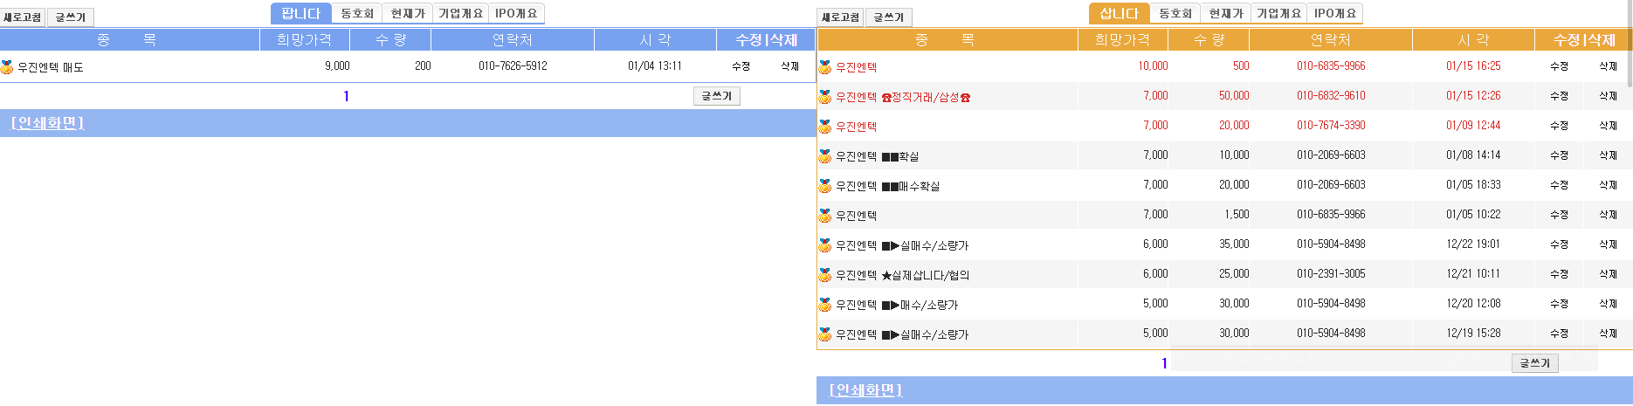Open 인쇄화면 link in 팝니다 panel
This screenshot has height=406, width=1633.
click(47, 123)
